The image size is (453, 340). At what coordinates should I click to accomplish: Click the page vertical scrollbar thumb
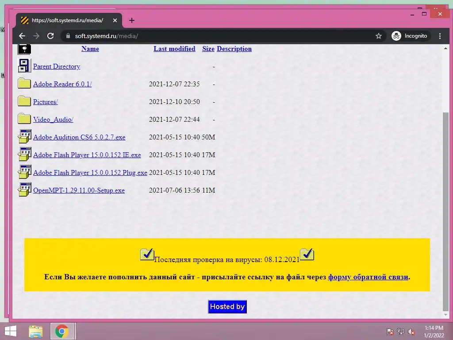point(445,211)
